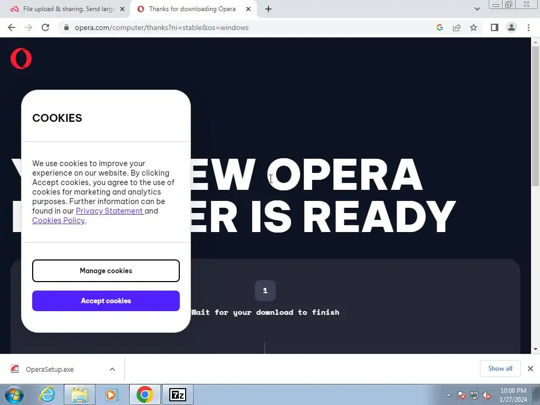The height and width of the screenshot is (405, 540).
Task: Click the COOKIES dialog heading
Action: click(x=57, y=118)
